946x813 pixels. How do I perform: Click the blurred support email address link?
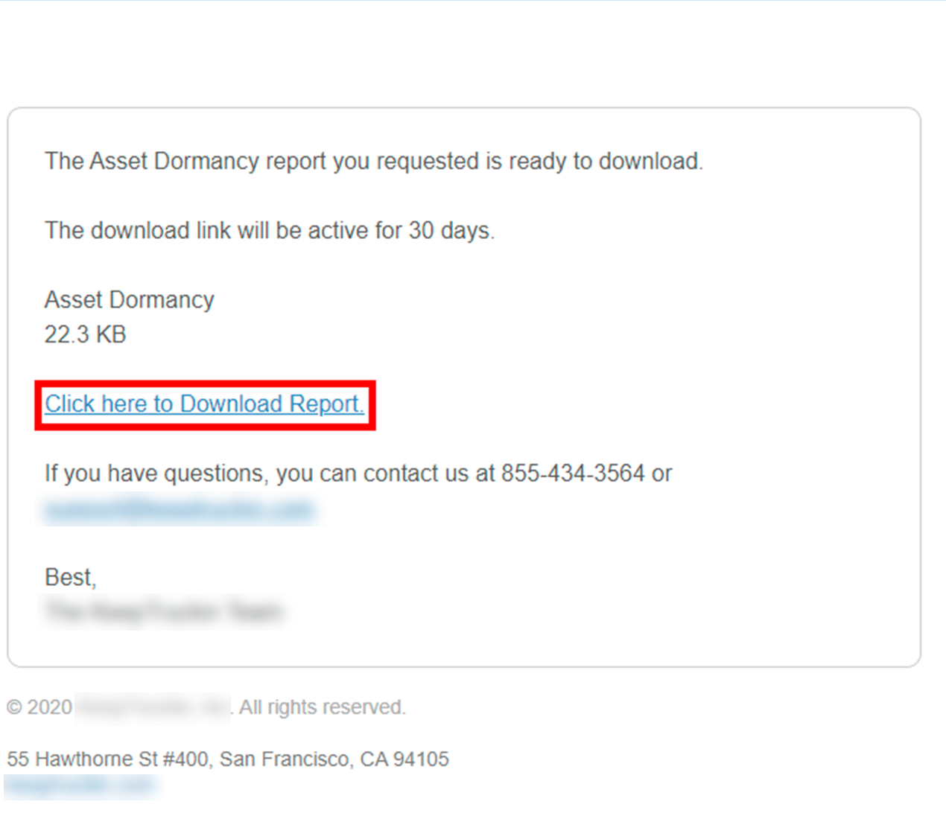tap(179, 509)
